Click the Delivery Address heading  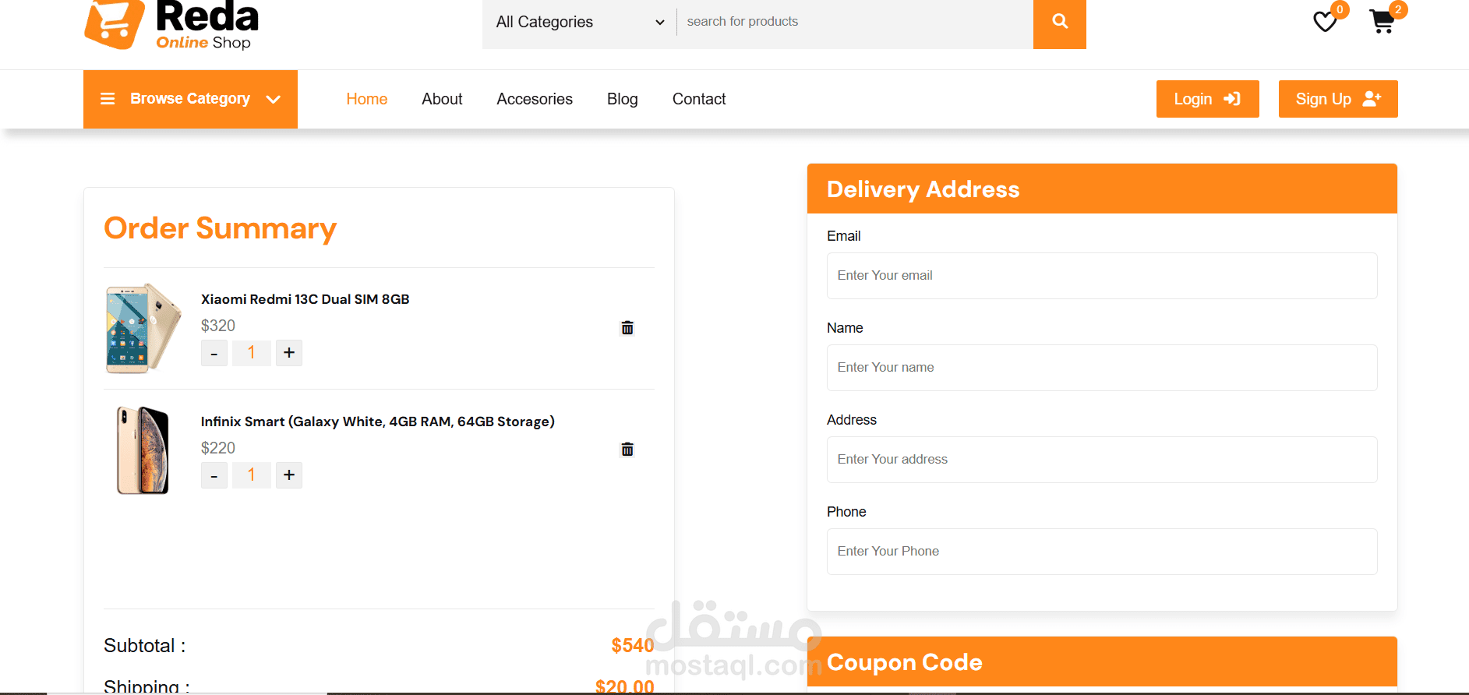(x=923, y=189)
